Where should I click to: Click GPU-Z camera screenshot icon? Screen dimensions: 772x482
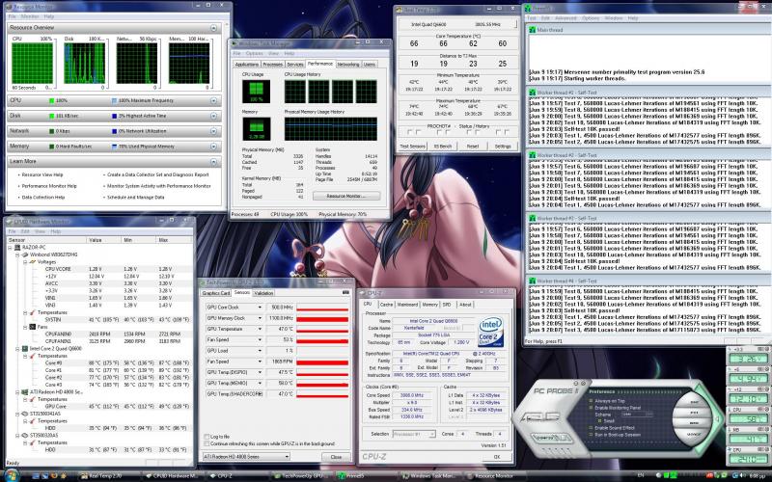345,293
